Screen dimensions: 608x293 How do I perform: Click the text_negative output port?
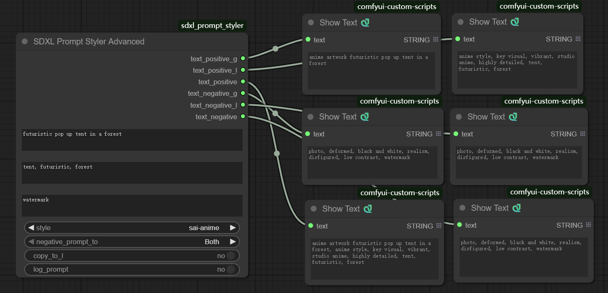pyautogui.click(x=243, y=117)
